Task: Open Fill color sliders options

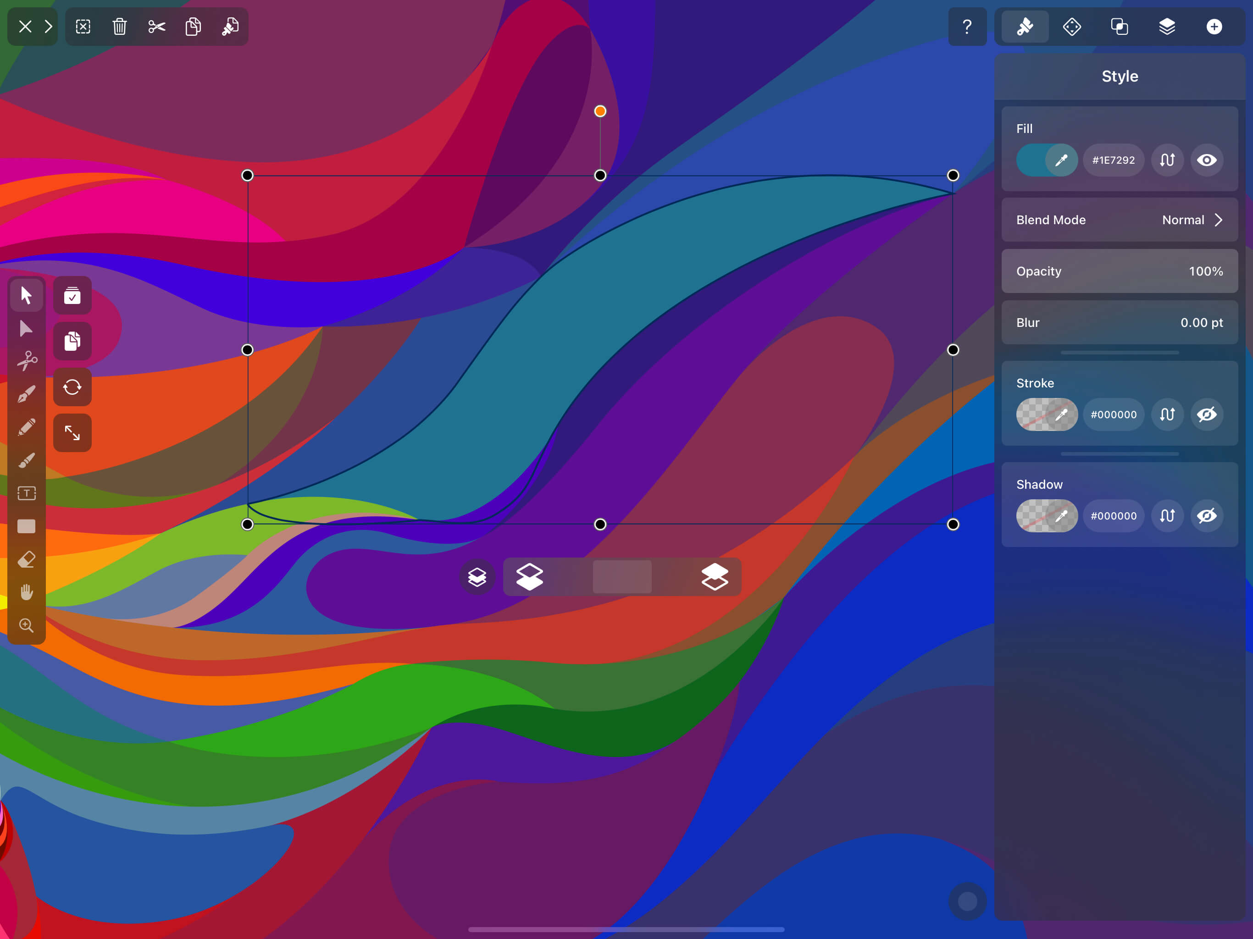Action: pyautogui.click(x=1167, y=160)
